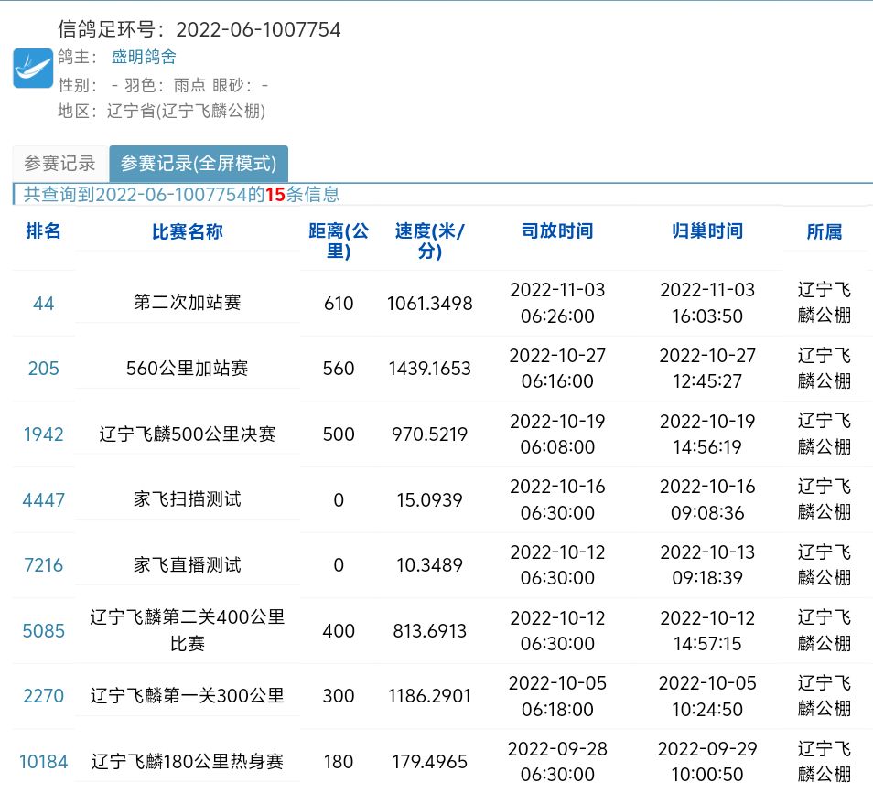The width and height of the screenshot is (873, 793).
Task: Open rank 44 link
Action: 43,304
